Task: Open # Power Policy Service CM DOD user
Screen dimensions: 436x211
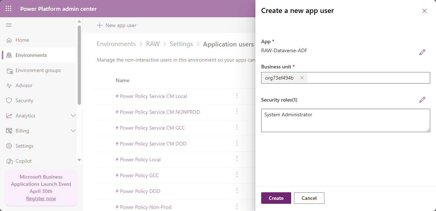Action: [151, 144]
